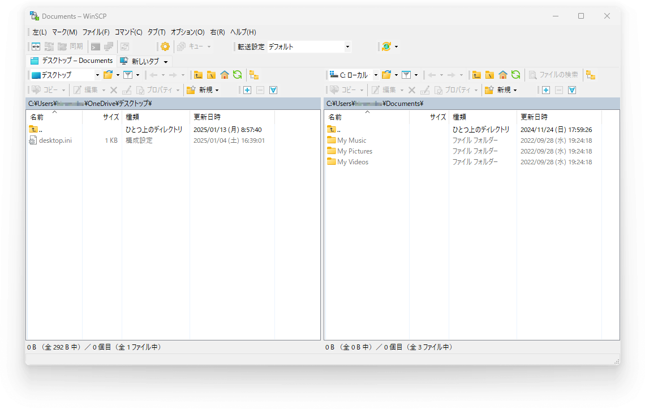The image size is (645, 409).
Task: Go to parent directory in left panel
Action: [198, 75]
